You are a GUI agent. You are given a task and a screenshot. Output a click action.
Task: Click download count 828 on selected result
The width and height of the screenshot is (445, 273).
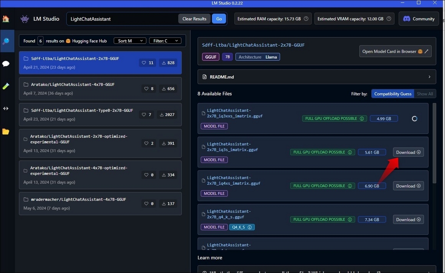click(x=168, y=63)
